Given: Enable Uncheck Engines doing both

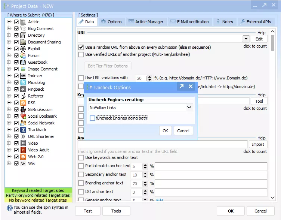Looking at the screenshot, I should pos(92,118).
